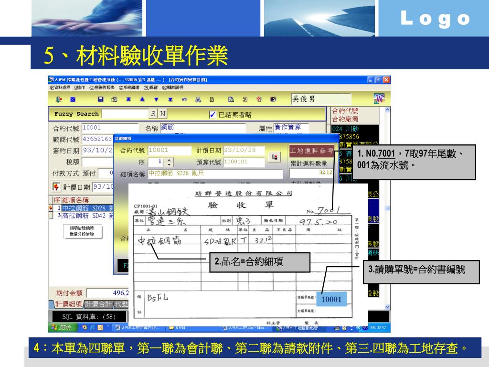Click the 累計進料數量 value 32.12

(x=311, y=173)
